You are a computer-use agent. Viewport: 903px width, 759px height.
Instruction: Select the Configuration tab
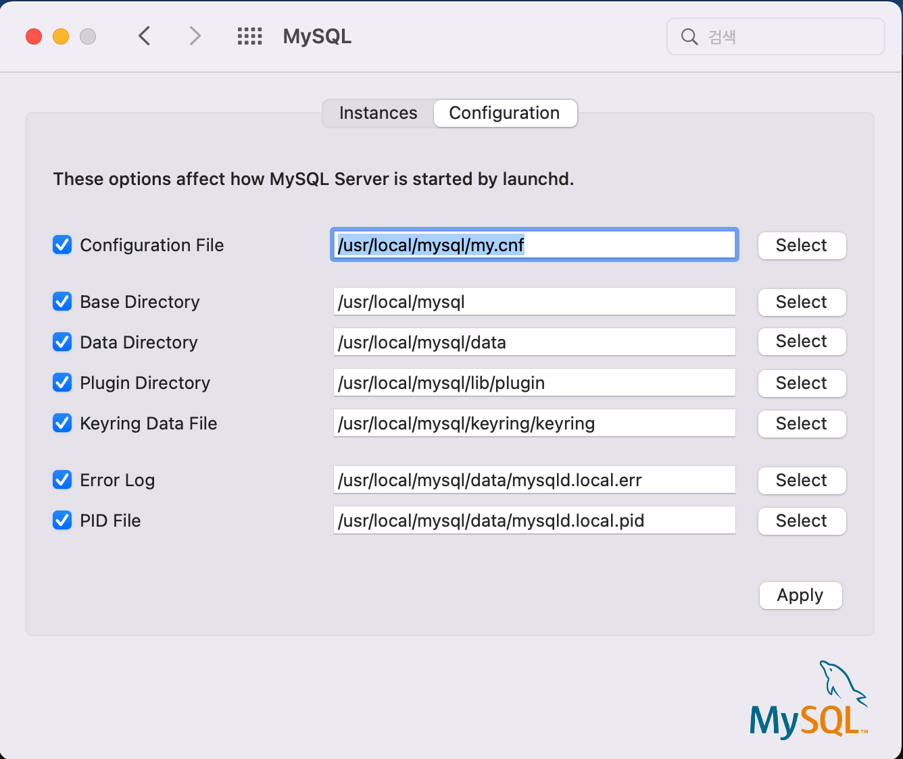point(505,113)
